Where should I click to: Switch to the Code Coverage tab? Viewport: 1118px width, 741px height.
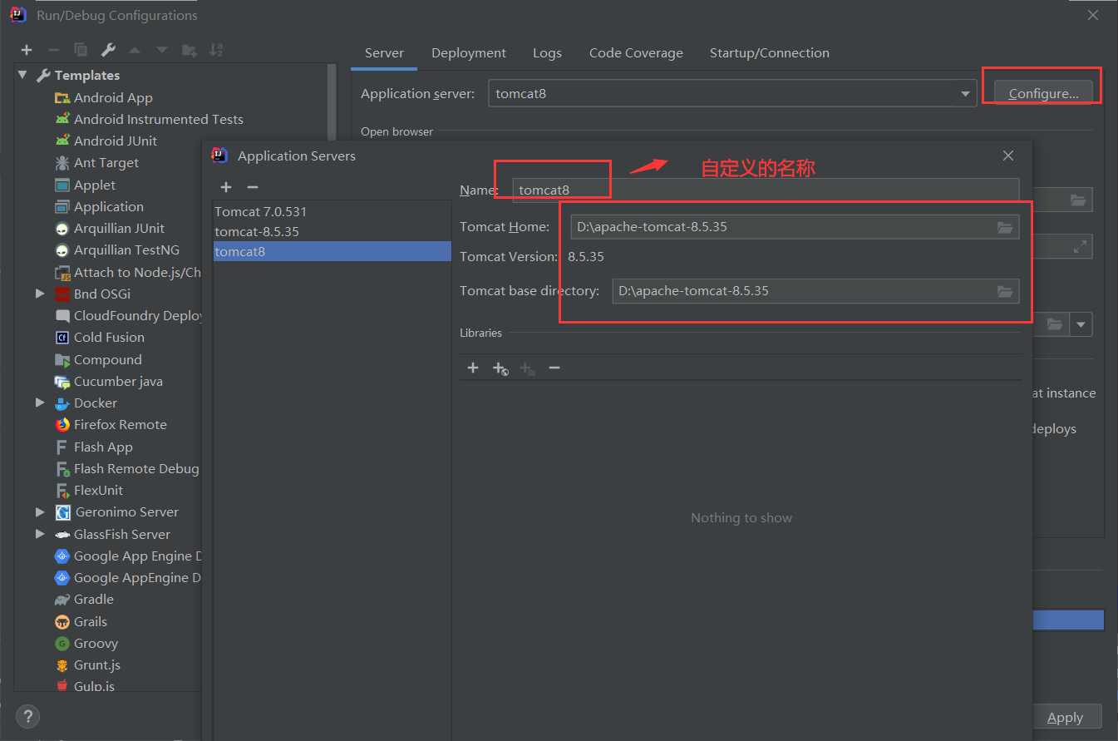click(x=636, y=52)
